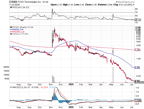Viewport: 144px width, 109px height.
Task: Click the MA(200) 2.10 legend text
Action: (18, 32)
